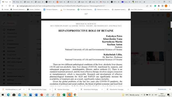Show hidden system tray icons
The height and width of the screenshot is (97, 172).
pos(142,95)
